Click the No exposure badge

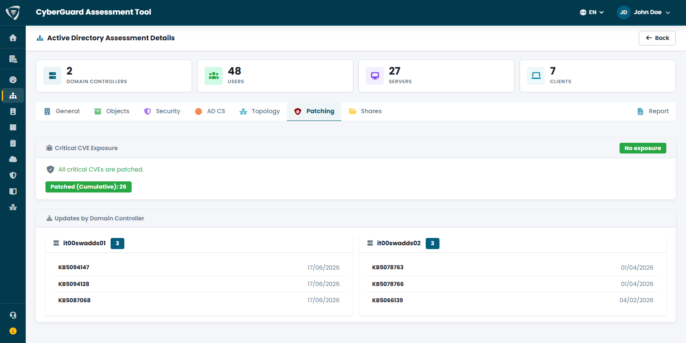tap(643, 148)
